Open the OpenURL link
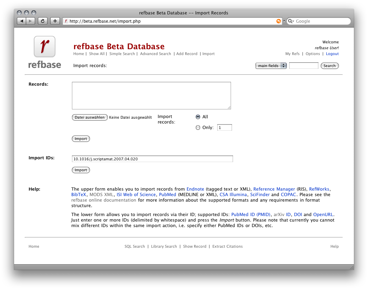This screenshot has width=368, height=289. coord(323,214)
